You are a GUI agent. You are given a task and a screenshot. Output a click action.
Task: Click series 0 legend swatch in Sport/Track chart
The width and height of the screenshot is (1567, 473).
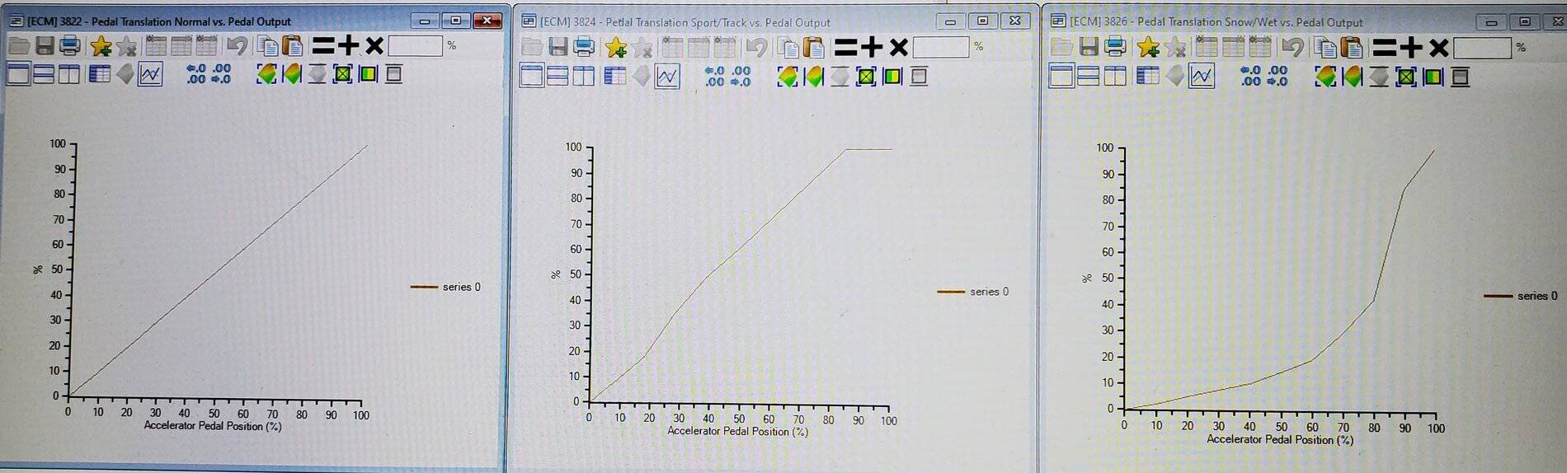point(951,292)
